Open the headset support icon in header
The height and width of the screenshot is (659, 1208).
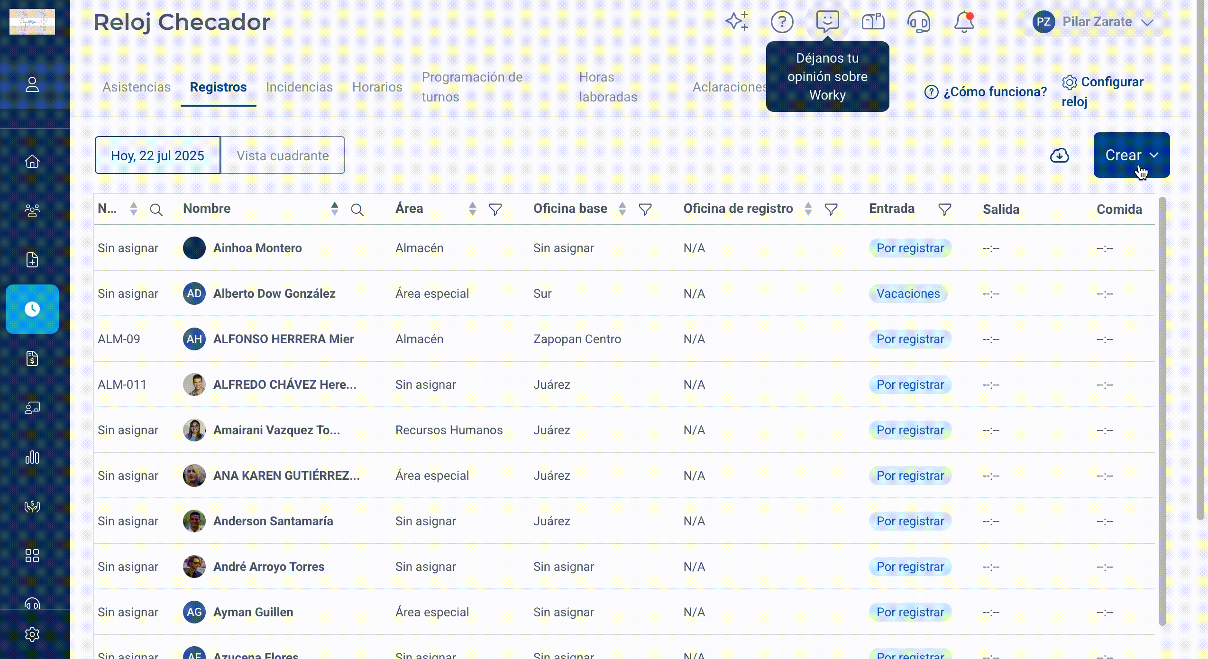coord(918,22)
